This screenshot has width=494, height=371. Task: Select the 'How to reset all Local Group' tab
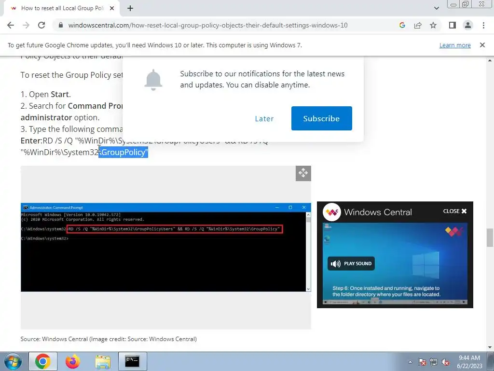pos(62,9)
